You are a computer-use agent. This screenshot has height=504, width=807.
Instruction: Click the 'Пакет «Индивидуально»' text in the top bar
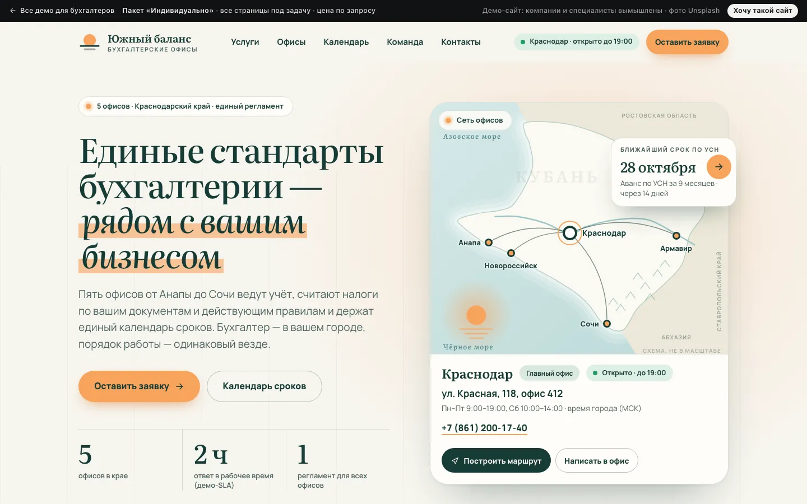click(x=168, y=11)
